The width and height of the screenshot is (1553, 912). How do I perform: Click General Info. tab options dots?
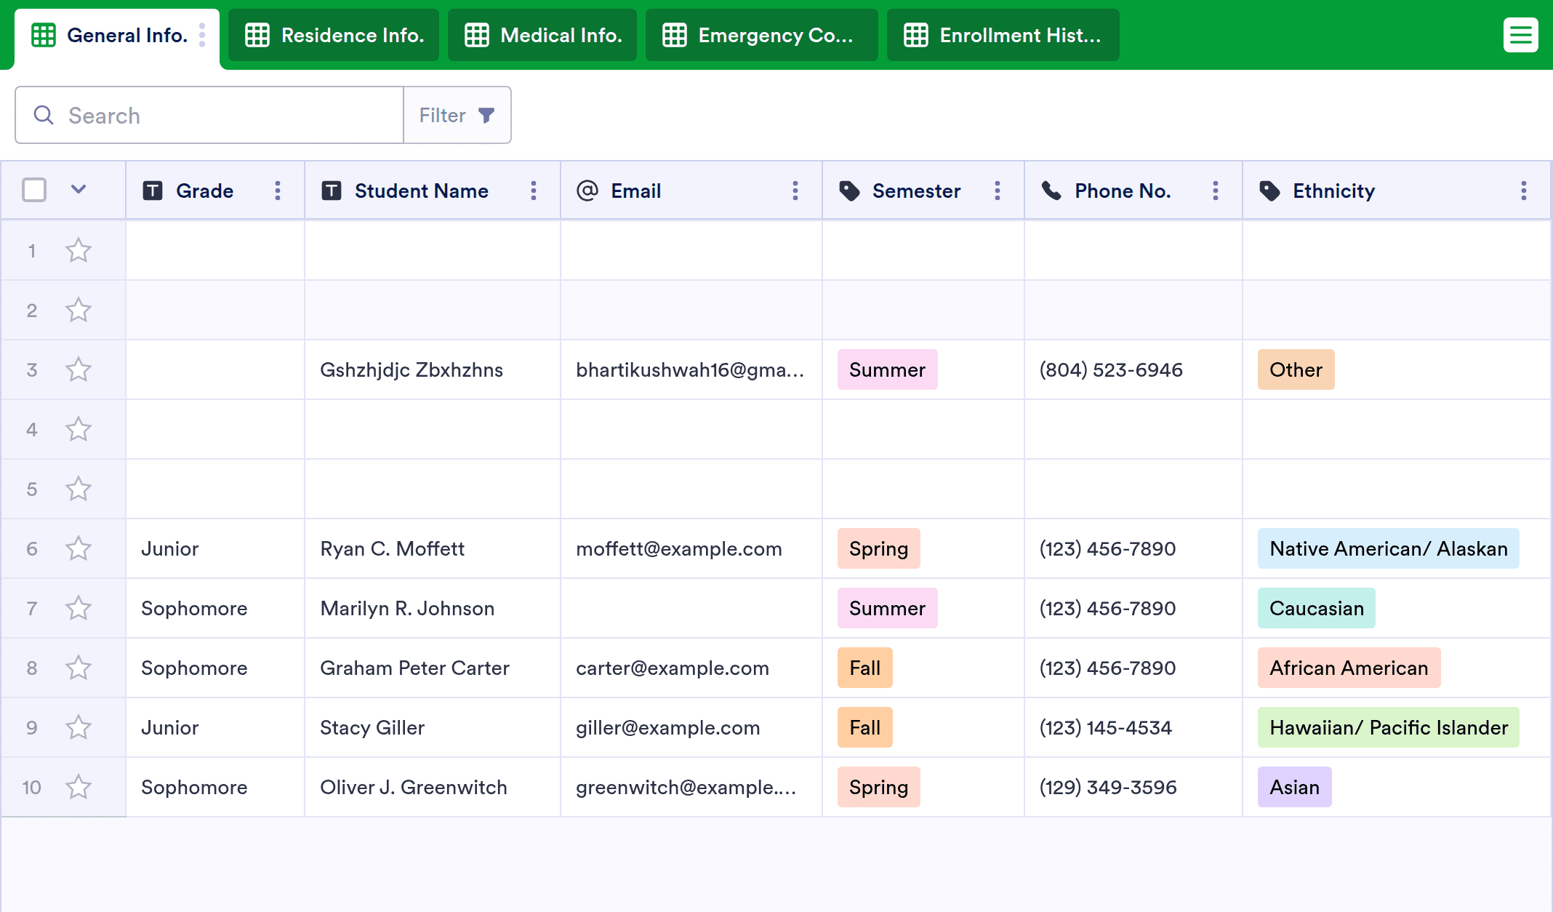coord(202,35)
